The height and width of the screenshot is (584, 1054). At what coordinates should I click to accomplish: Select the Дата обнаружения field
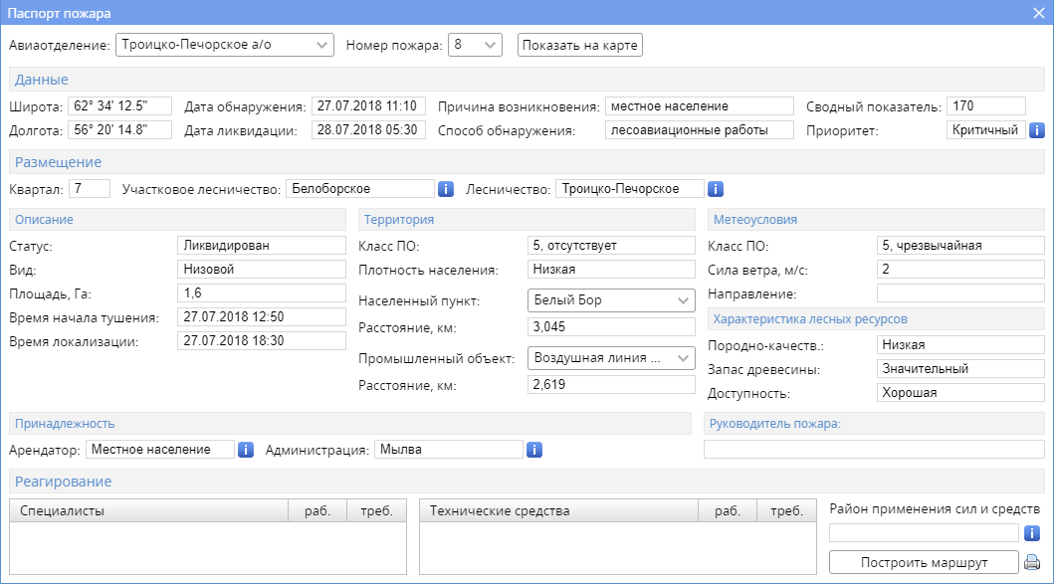pyautogui.click(x=368, y=106)
